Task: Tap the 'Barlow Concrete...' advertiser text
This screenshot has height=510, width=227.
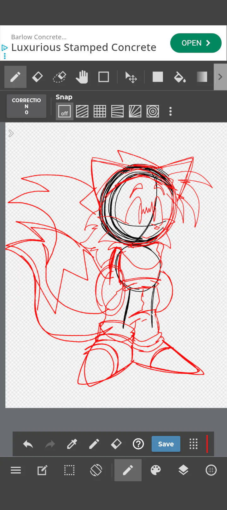Action: 39,37
